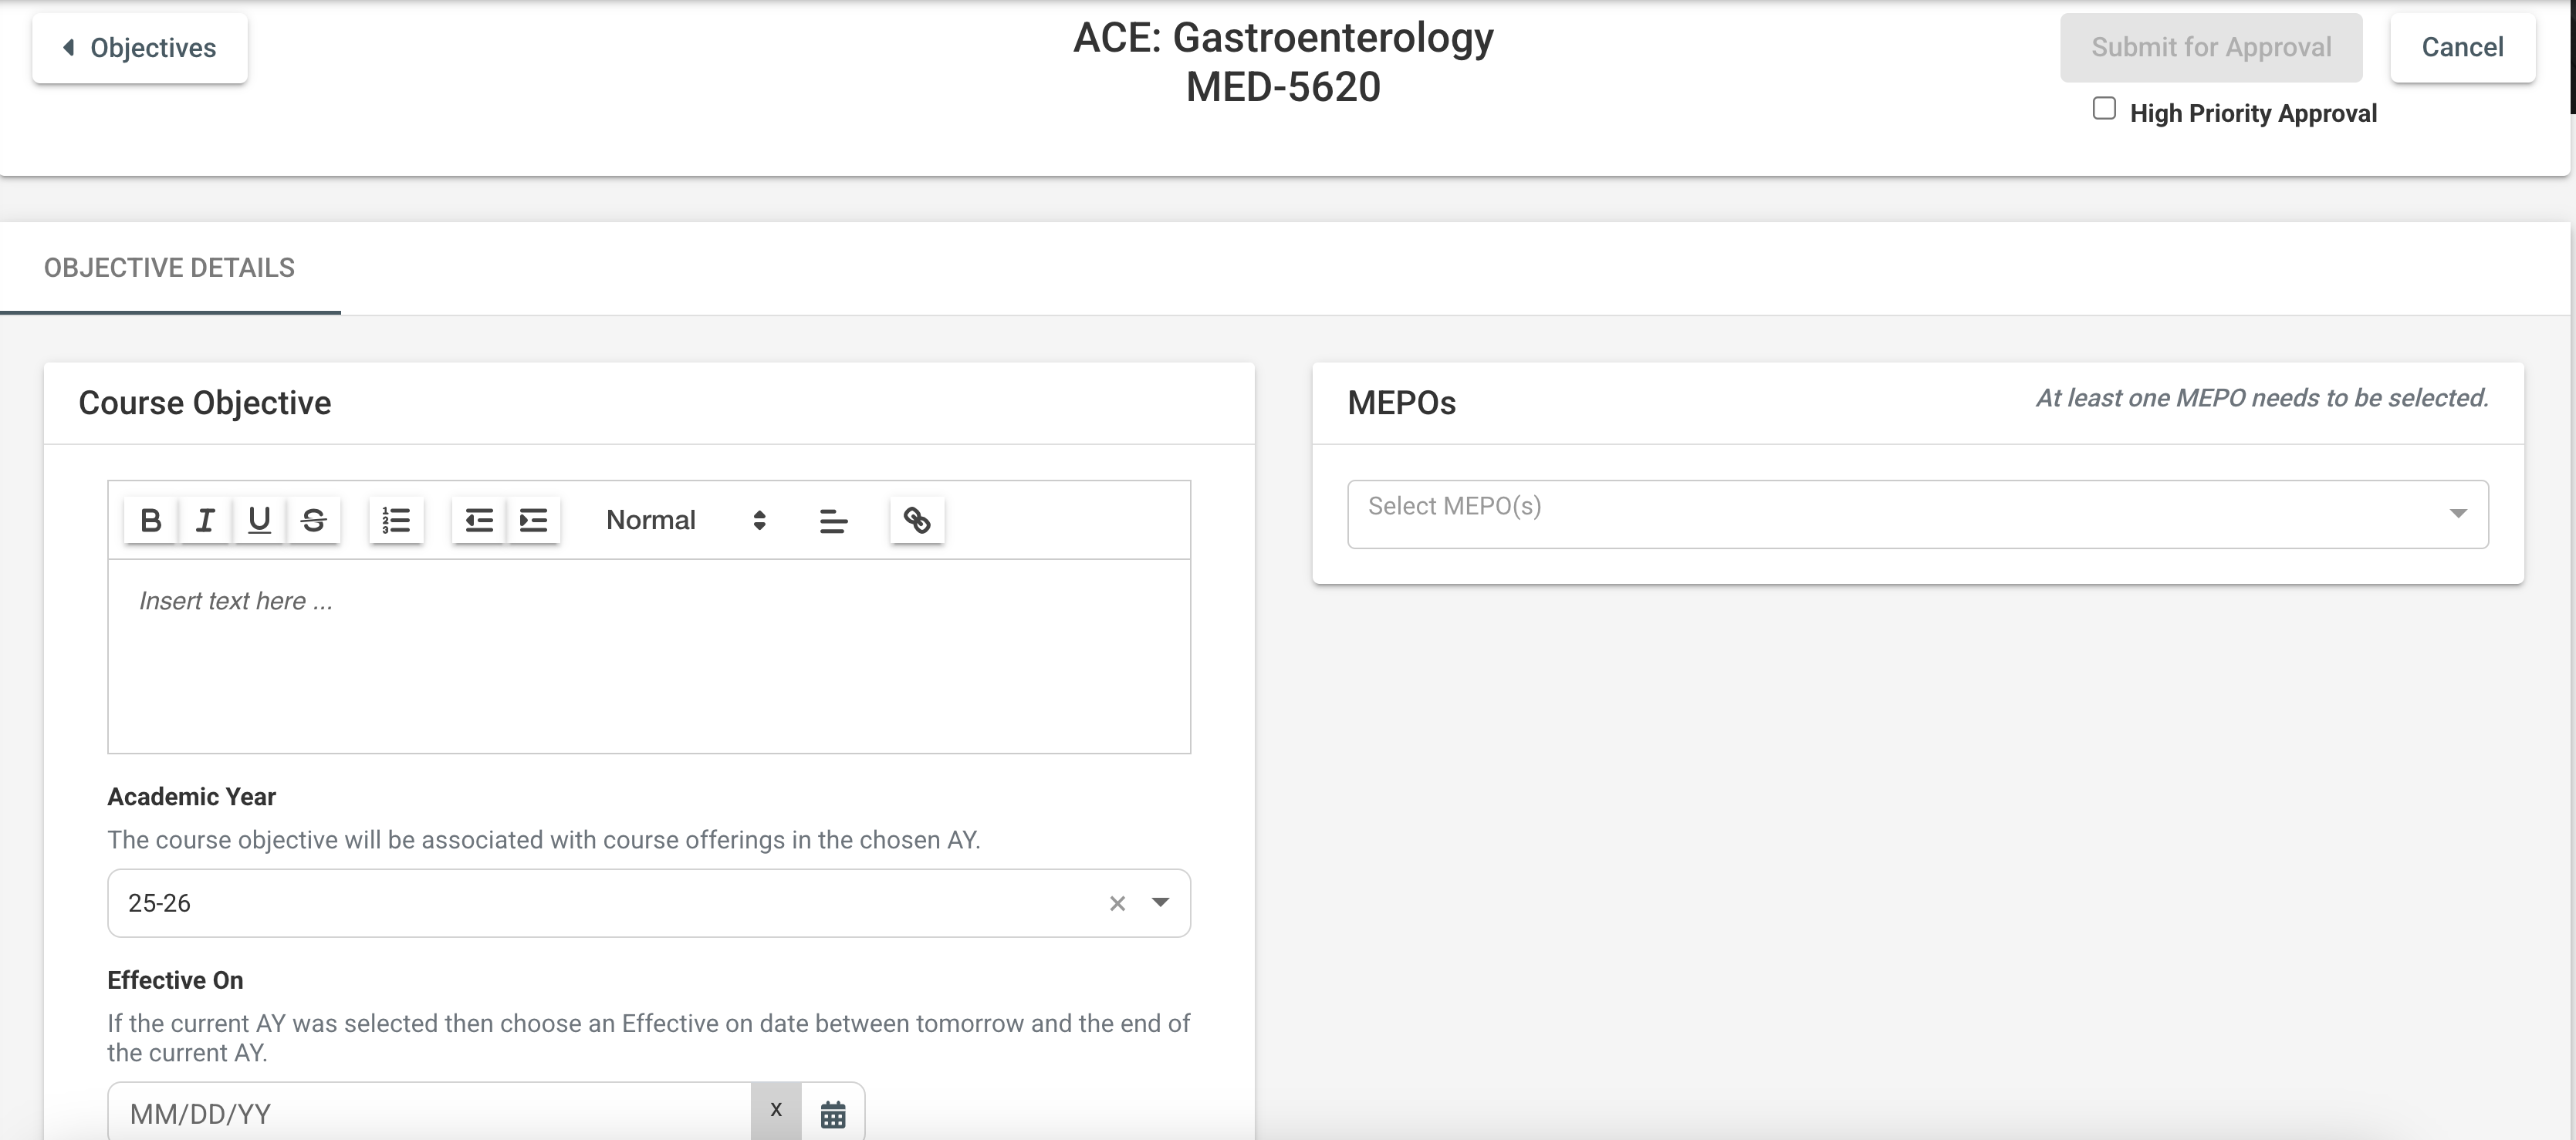Increase indent in the objective editor
Image resolution: width=2576 pixels, height=1140 pixels.
[533, 520]
